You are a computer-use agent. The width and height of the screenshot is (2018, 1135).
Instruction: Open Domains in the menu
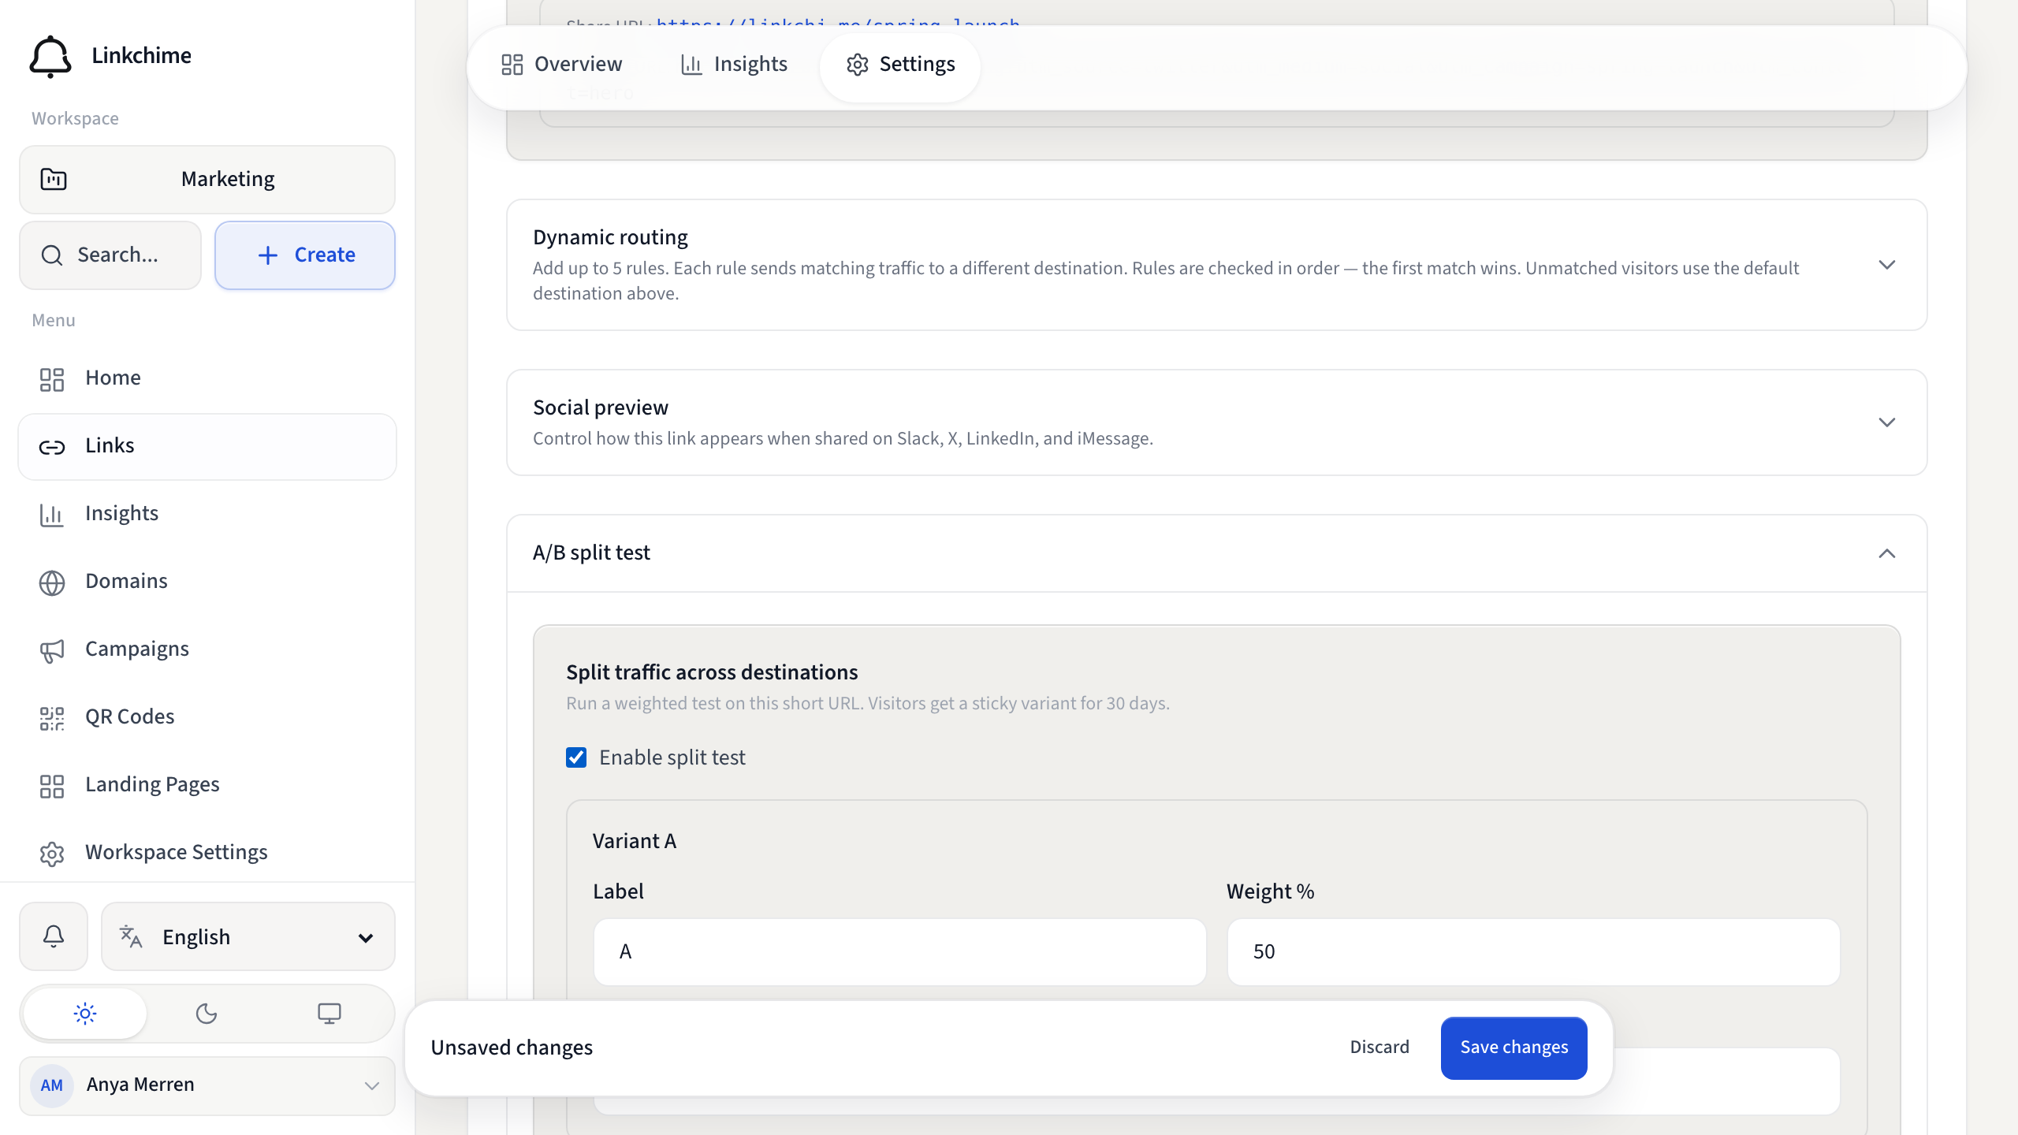[x=207, y=582]
